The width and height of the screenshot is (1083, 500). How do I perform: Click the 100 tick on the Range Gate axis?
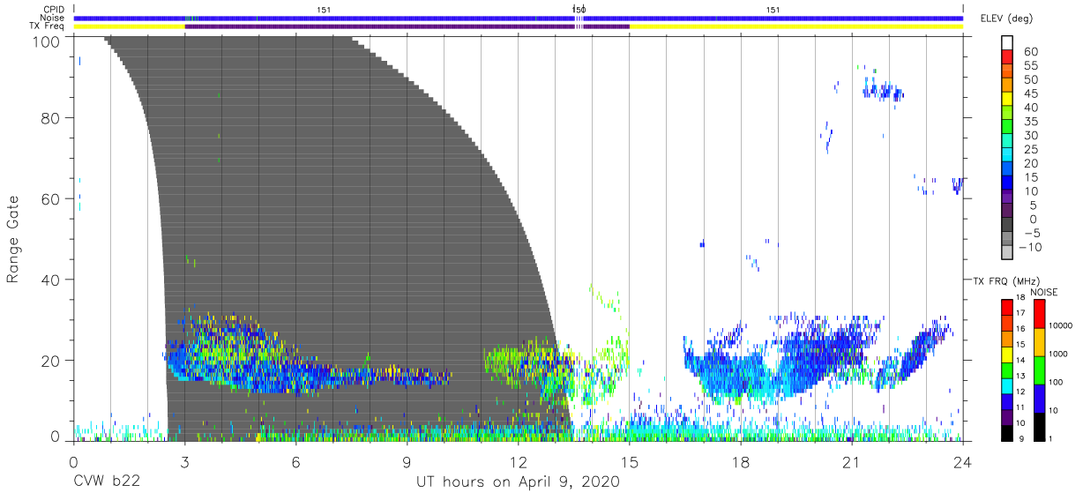pyautogui.click(x=46, y=41)
